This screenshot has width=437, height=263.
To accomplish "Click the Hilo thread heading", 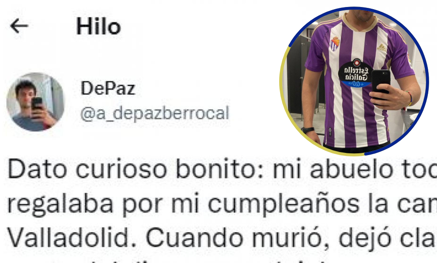I will [x=98, y=27].
